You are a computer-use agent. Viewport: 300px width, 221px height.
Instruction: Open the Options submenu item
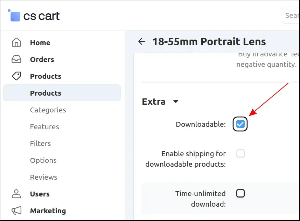click(43, 160)
